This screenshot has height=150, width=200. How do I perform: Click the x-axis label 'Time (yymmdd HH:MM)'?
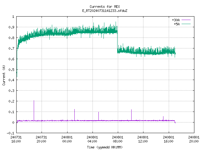pos(105,147)
